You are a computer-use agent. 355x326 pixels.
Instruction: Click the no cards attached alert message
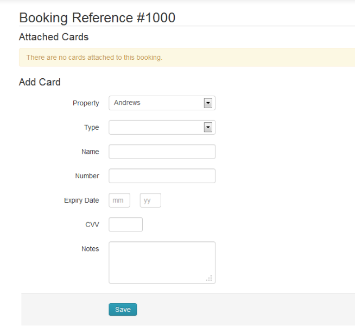[x=94, y=57]
